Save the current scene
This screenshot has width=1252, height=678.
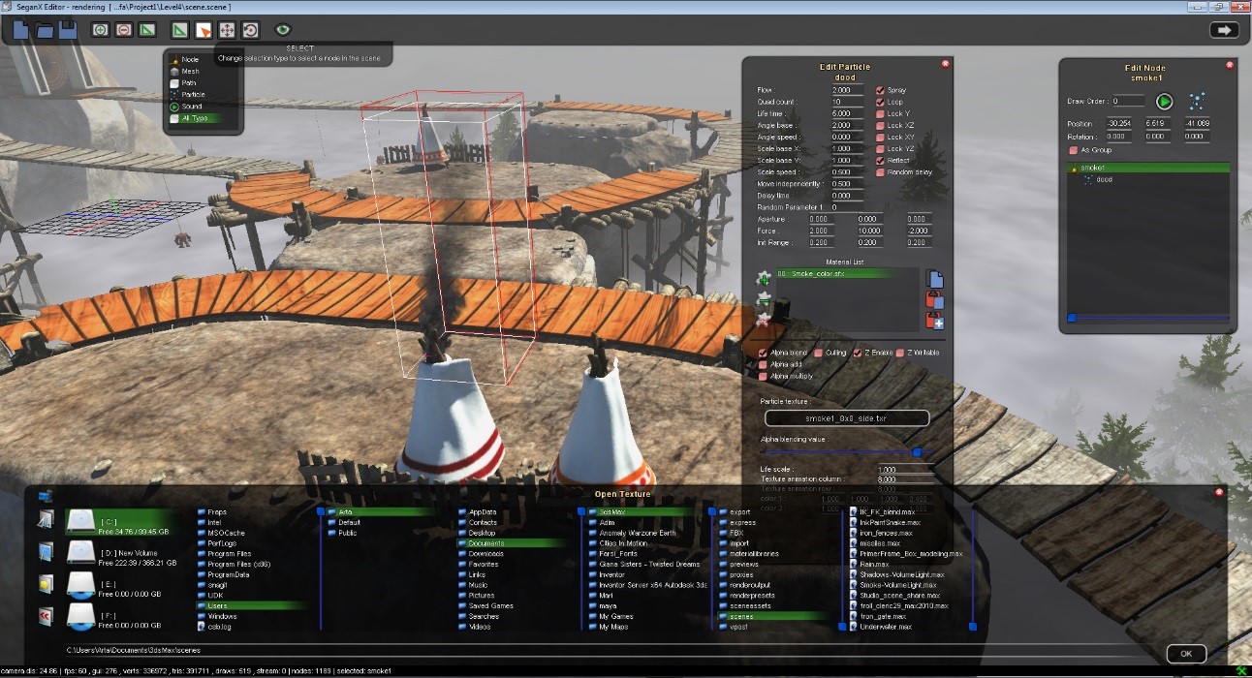[x=66, y=30]
